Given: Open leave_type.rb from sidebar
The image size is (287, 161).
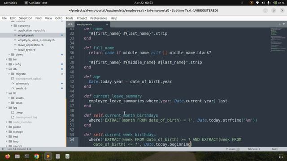Looking at the screenshot, I should (x=27, y=50).
